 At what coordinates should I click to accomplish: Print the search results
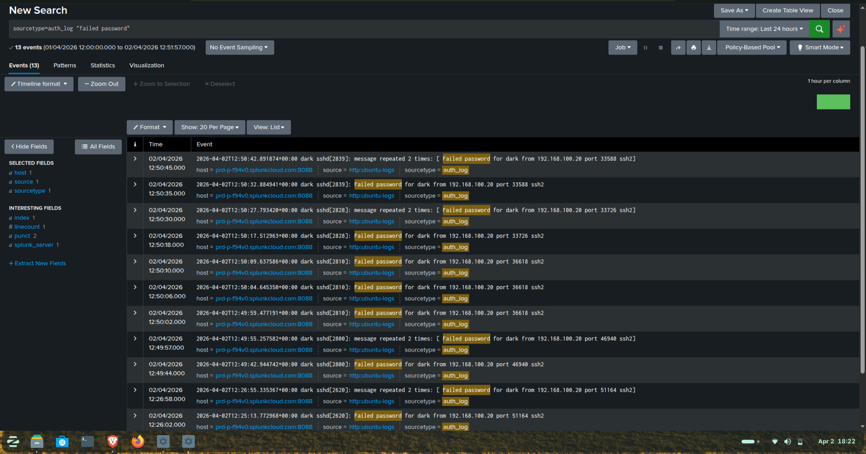tap(694, 47)
